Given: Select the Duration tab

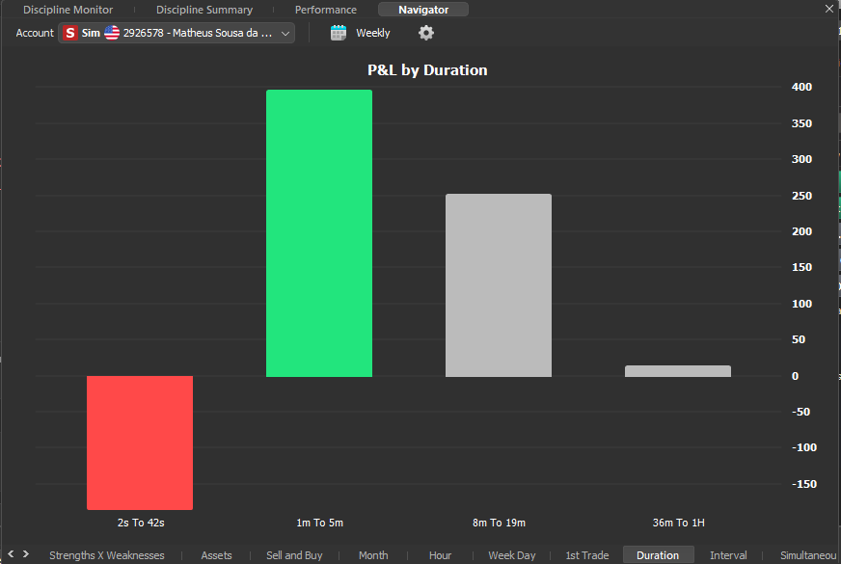Looking at the screenshot, I should pos(658,555).
